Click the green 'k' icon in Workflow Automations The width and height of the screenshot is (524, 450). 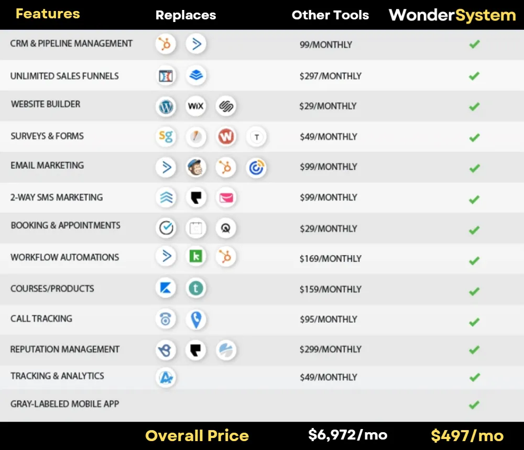pos(196,257)
